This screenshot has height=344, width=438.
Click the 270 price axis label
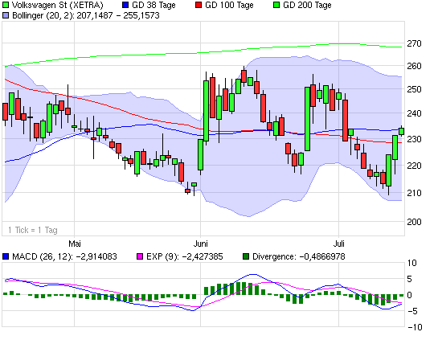(x=414, y=43)
